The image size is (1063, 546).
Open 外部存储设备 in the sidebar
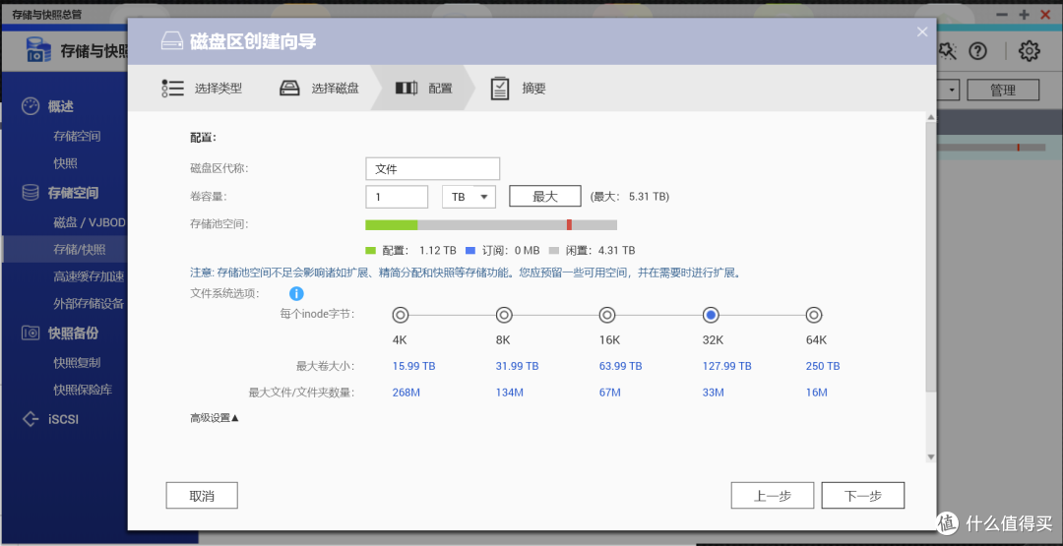coord(89,303)
